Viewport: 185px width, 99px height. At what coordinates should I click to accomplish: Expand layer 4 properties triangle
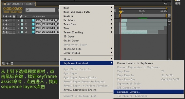(18, 32)
